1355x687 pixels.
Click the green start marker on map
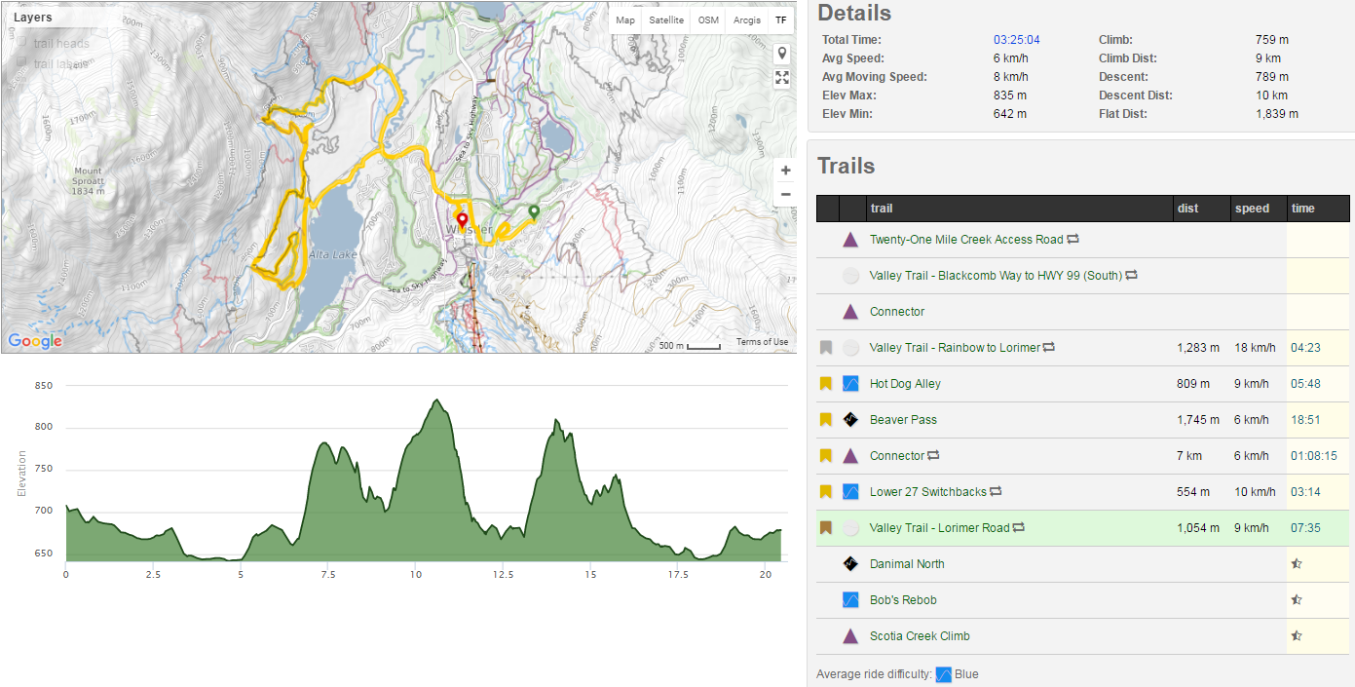click(x=533, y=211)
